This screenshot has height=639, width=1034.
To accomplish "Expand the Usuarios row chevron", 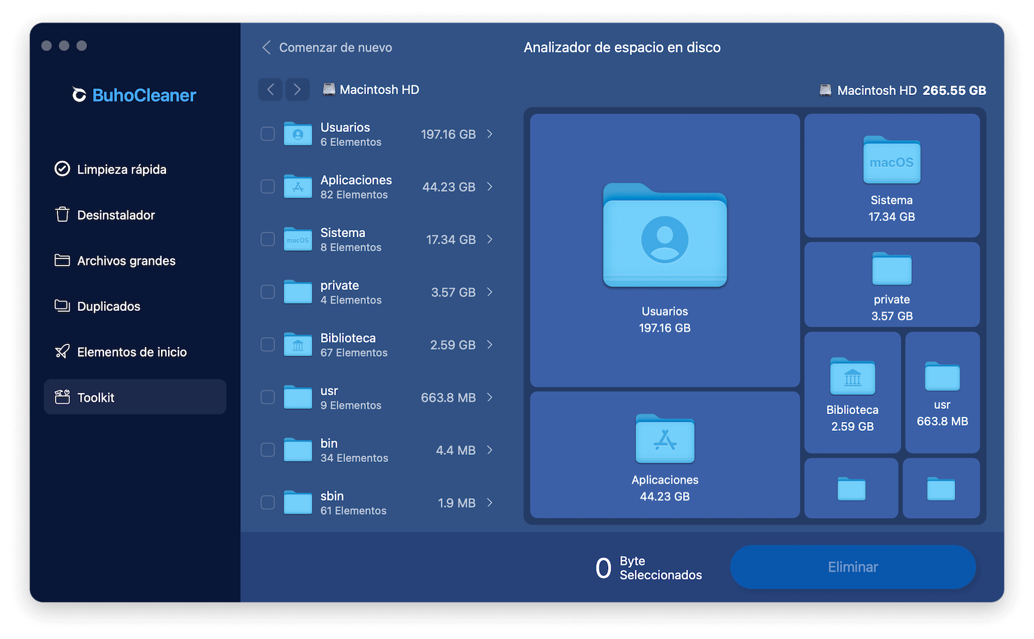I will pos(490,134).
